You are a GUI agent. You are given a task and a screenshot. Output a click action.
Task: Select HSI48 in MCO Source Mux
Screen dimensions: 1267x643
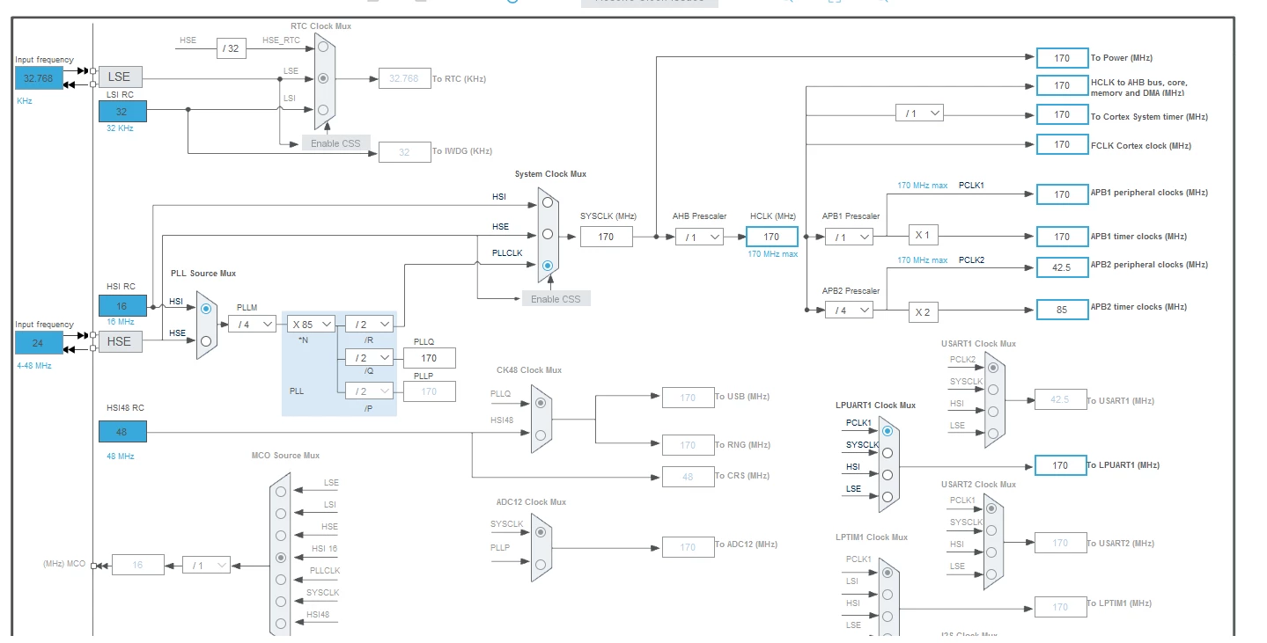coord(281,624)
